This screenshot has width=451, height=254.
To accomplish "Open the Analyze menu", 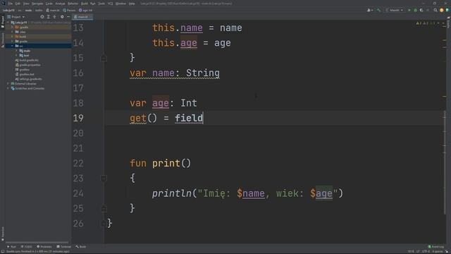I will (60, 4).
